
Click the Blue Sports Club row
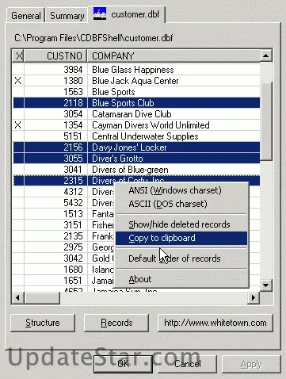tap(136, 103)
